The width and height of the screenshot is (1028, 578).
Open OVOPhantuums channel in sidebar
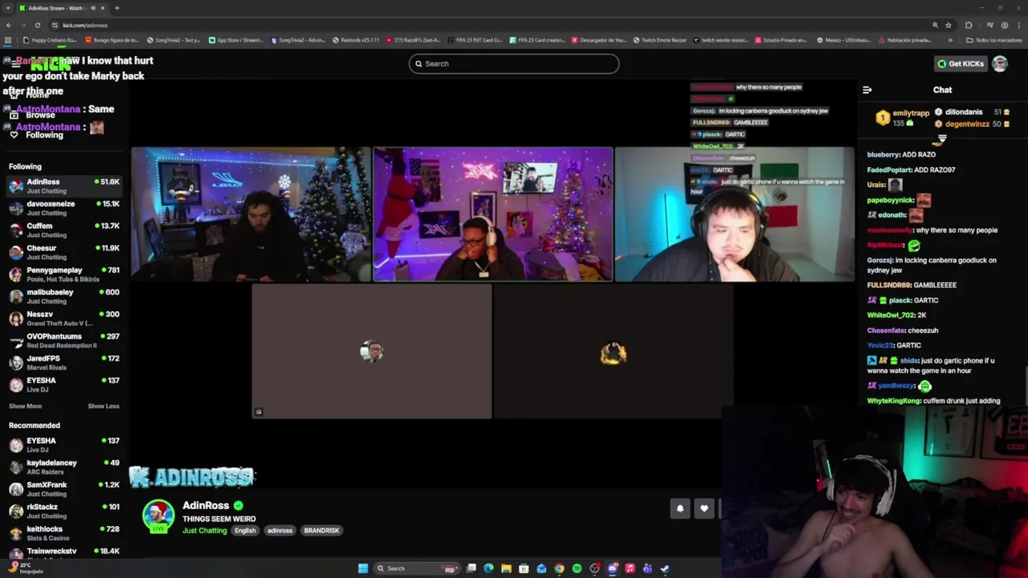coord(64,340)
